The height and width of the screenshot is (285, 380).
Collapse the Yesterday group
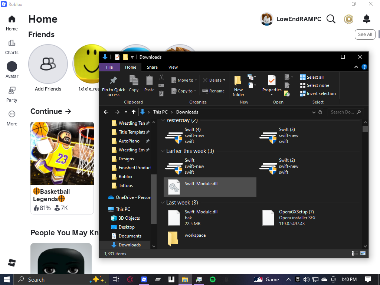[163, 120]
